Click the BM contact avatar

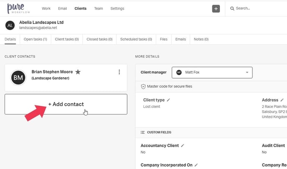tap(18, 77)
